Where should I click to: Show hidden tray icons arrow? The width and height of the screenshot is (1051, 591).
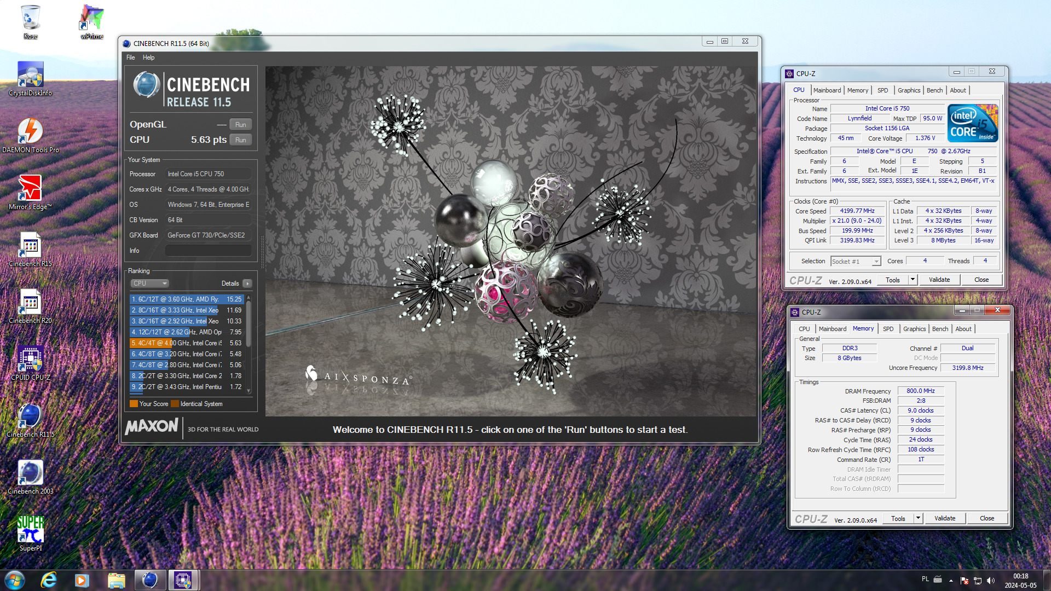tap(951, 581)
